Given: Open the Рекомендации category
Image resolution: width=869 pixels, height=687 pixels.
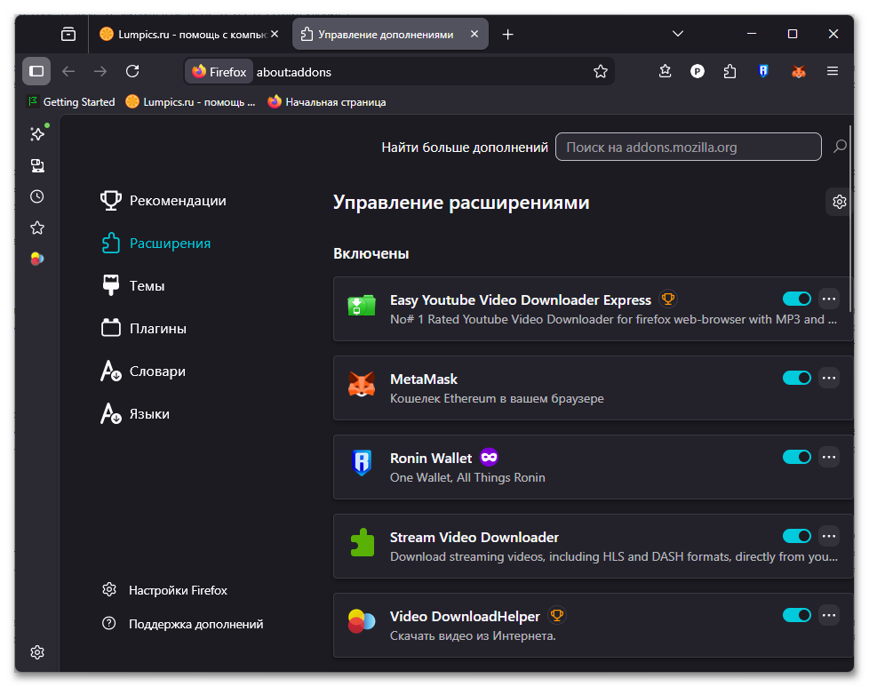Looking at the screenshot, I should [163, 201].
